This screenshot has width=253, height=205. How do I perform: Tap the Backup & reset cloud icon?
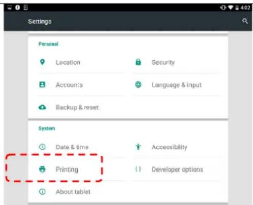coord(42,107)
